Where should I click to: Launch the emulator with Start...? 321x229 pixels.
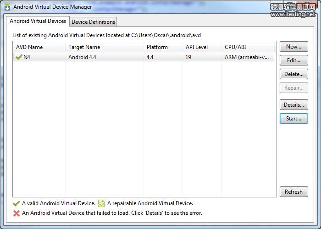coord(293,119)
